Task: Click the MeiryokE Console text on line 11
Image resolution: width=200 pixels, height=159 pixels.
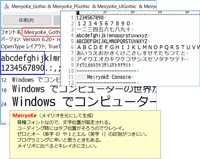Action: (109, 77)
